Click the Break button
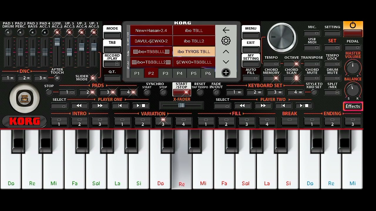Image resolution: width=376 pixels, height=211 pixels. point(290,122)
